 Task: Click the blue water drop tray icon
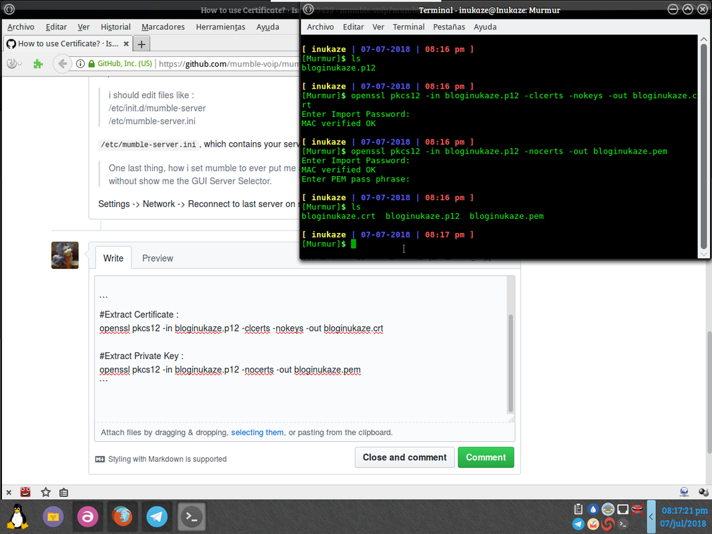593,509
